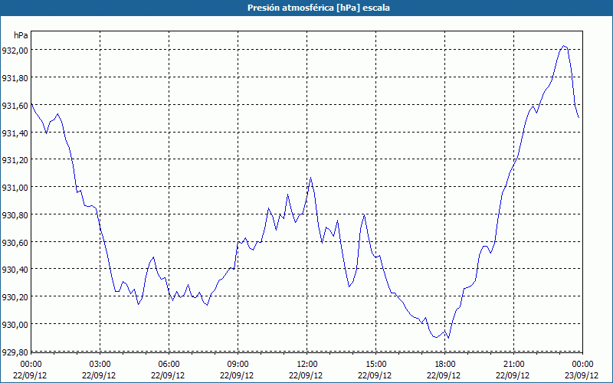Click the 15:00 time axis label
The image size is (613, 383).
(375, 365)
